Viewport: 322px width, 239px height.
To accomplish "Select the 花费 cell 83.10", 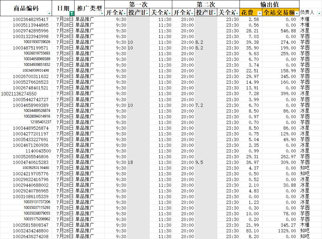I will coord(251,231).
